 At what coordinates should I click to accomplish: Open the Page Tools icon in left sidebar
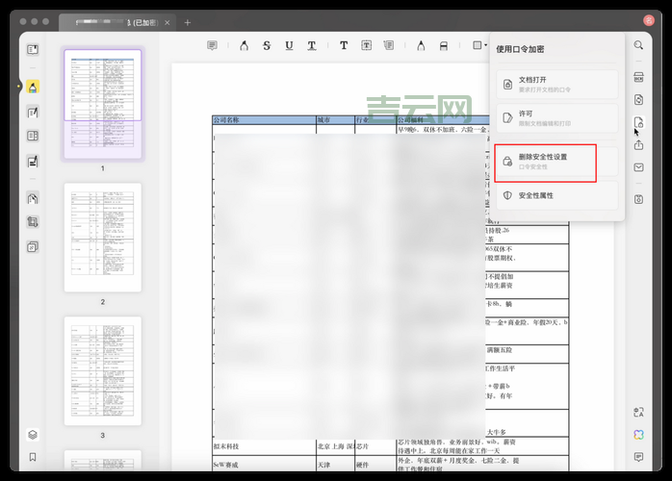click(x=33, y=198)
